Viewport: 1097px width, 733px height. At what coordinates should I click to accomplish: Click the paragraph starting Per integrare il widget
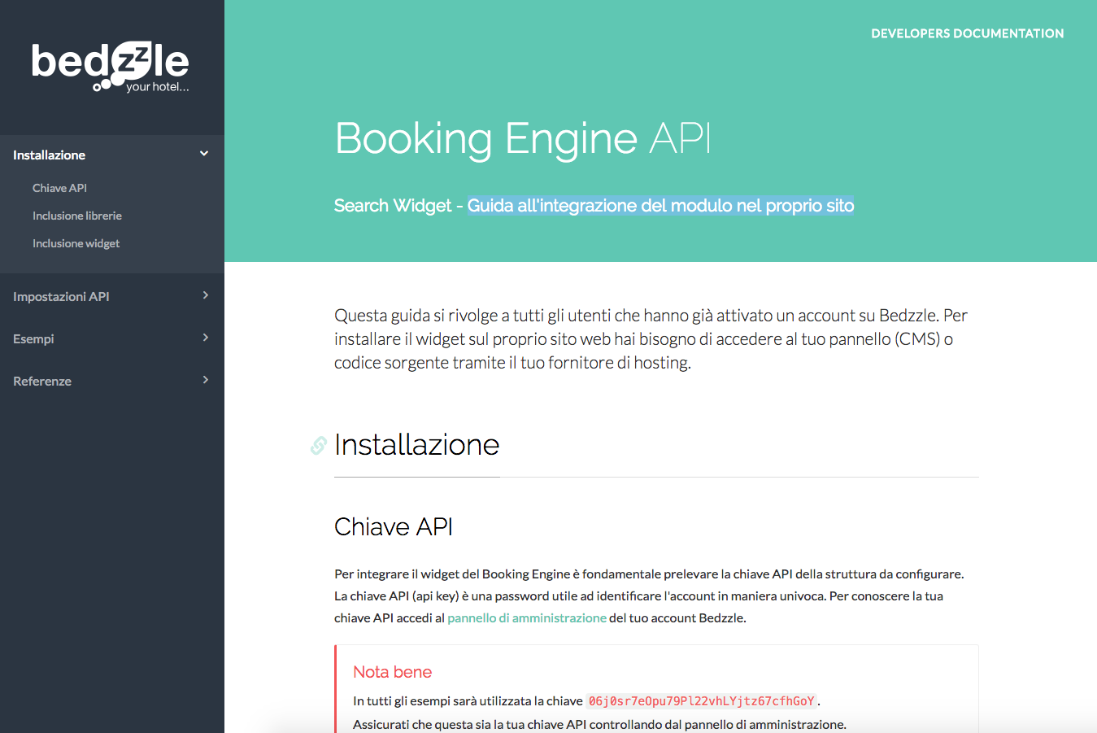(649, 596)
